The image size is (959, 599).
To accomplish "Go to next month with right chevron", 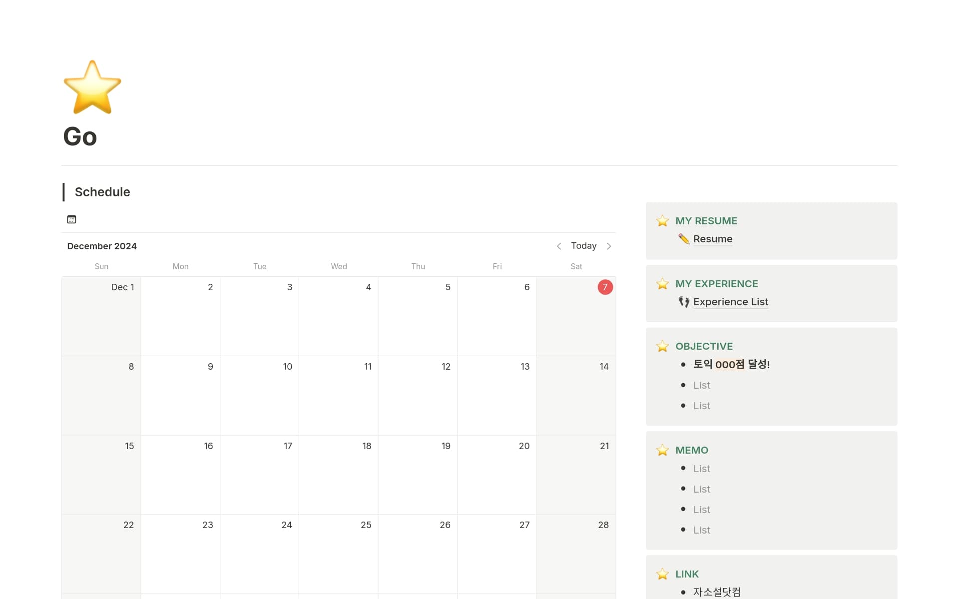I will pos(609,246).
